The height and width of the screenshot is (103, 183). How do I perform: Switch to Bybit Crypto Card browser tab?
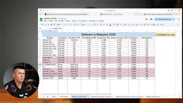coord(66,14)
